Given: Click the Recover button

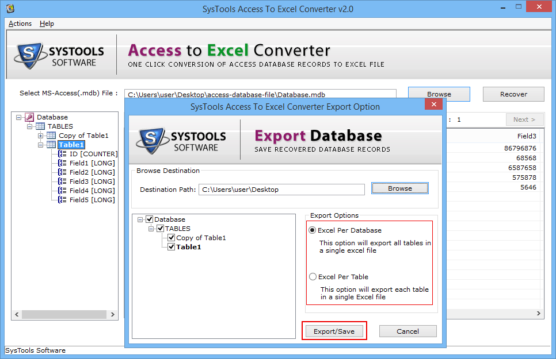Looking at the screenshot, I should tap(513, 94).
